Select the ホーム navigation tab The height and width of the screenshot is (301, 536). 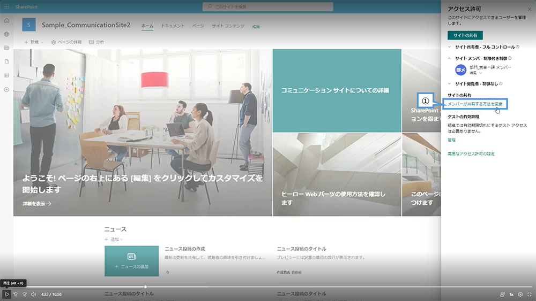(147, 26)
